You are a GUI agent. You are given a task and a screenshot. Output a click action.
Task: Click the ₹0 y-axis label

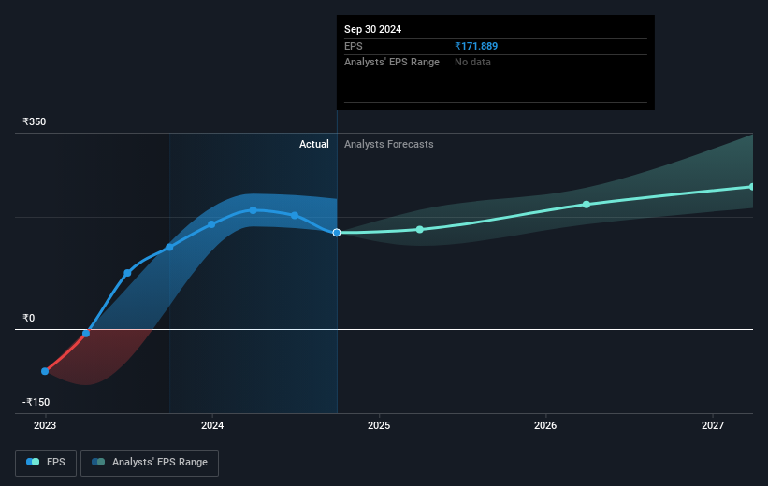[x=28, y=318]
